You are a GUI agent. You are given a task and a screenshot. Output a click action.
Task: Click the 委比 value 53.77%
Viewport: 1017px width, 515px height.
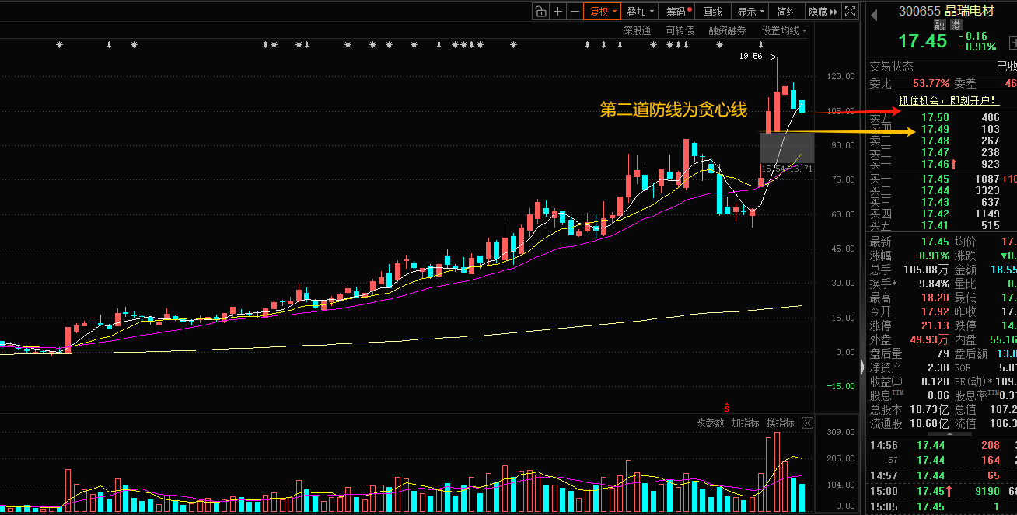(x=931, y=83)
